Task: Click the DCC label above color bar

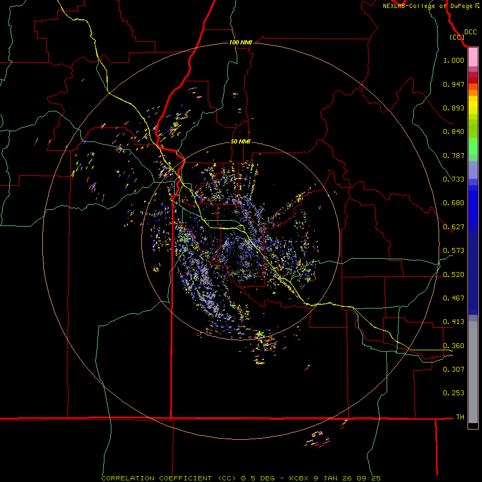Action: coord(470,32)
